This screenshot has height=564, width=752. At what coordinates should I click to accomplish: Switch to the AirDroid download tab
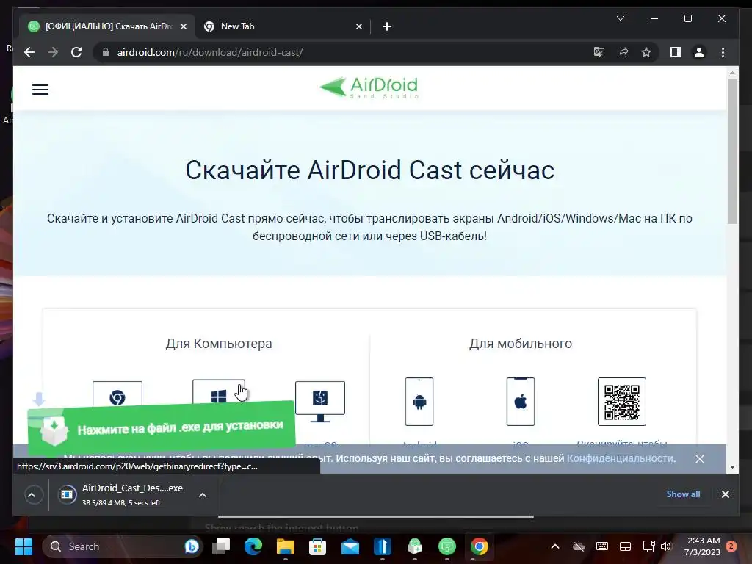click(x=108, y=26)
